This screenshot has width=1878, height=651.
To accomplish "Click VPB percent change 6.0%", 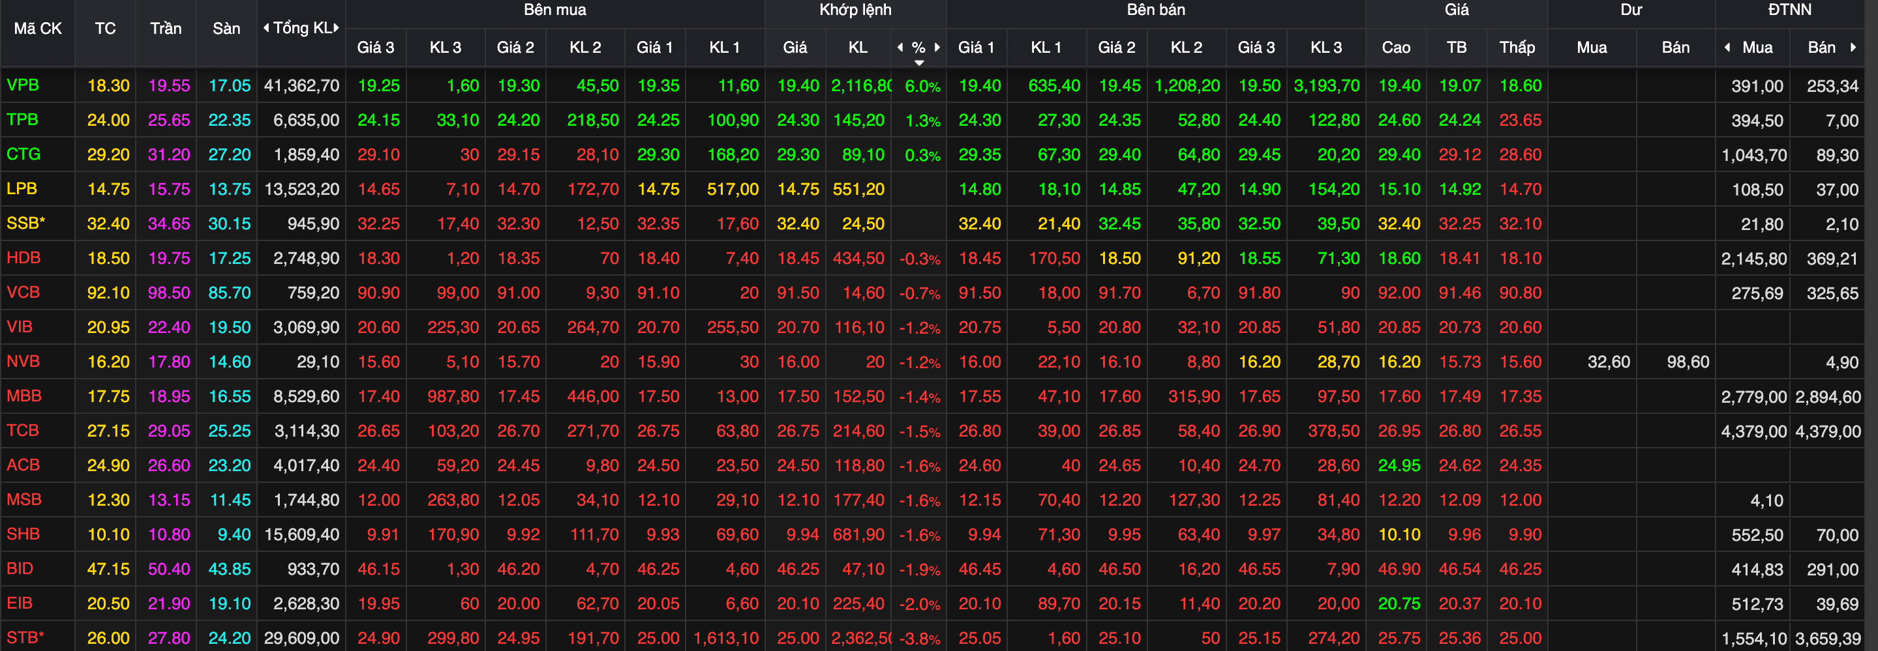I will tap(922, 87).
